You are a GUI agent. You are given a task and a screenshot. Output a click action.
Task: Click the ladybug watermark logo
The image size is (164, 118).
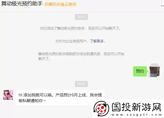tap(101, 108)
